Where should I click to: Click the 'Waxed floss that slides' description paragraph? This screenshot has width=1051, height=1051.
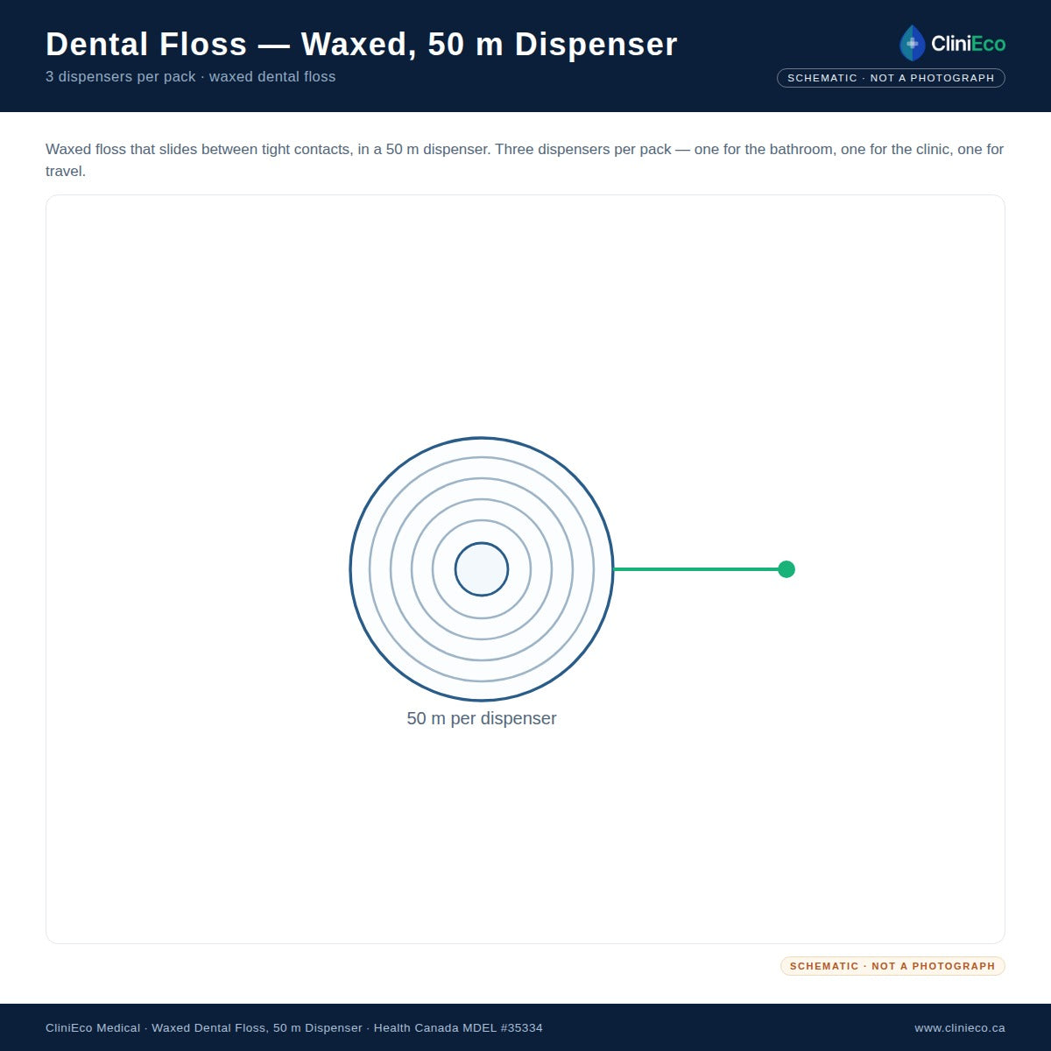click(x=525, y=160)
